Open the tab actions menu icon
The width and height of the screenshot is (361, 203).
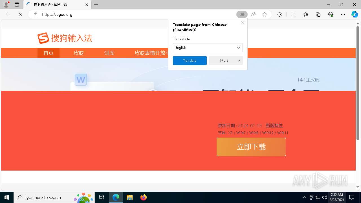click(x=17, y=5)
